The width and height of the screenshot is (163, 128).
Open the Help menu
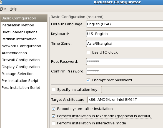point(14,9)
